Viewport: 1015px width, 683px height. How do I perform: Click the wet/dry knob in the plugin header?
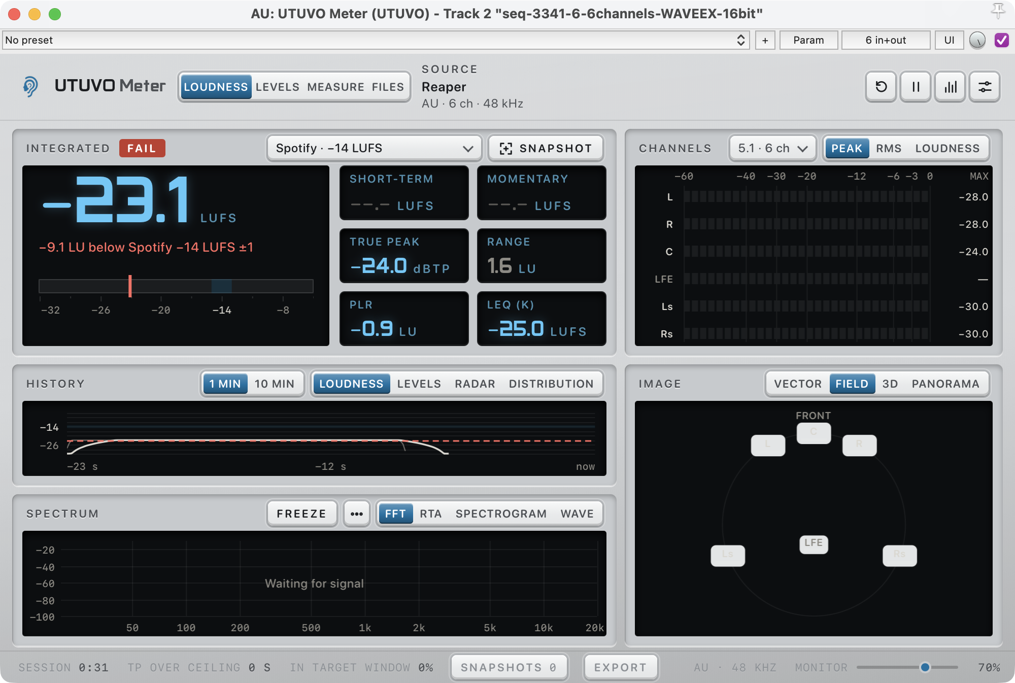pyautogui.click(x=977, y=40)
